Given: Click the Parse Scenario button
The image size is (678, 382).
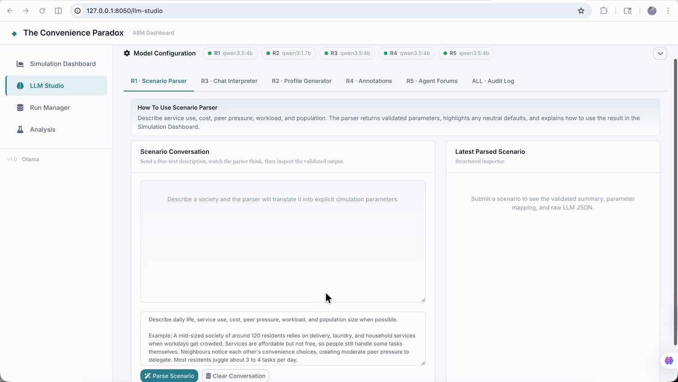Looking at the screenshot, I should coord(169,376).
